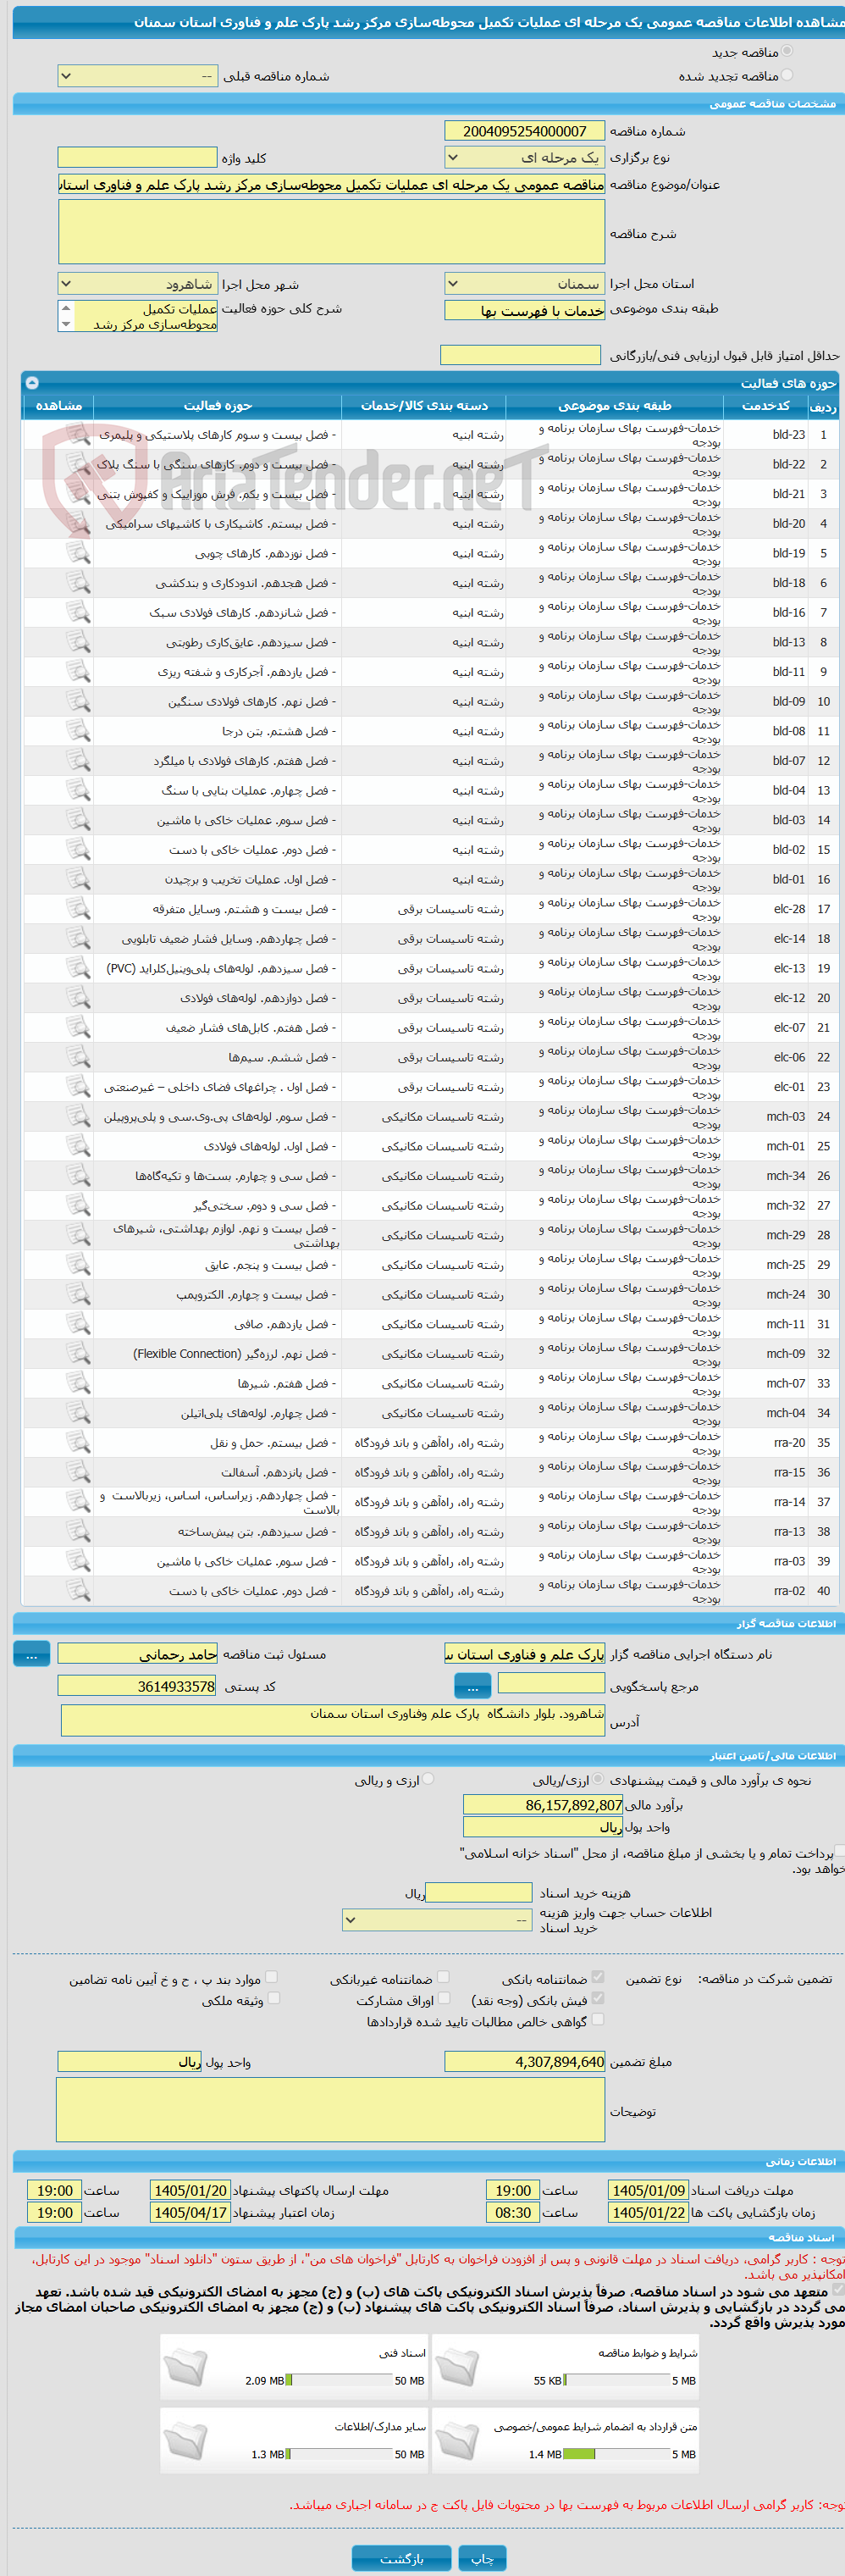
Task: Click ردیف column header
Action: tap(823, 405)
